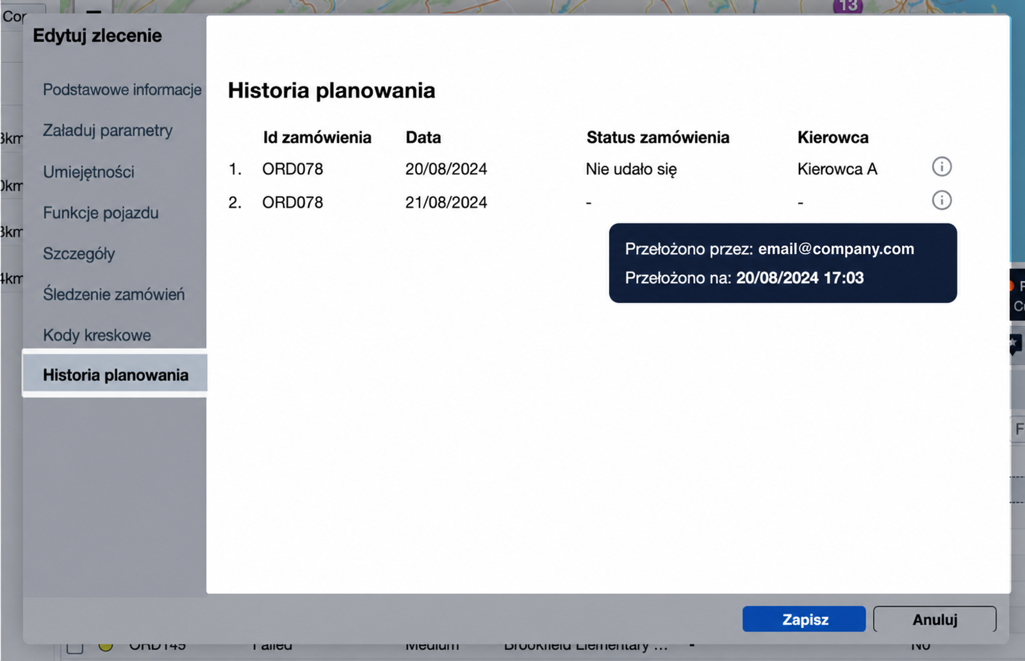
Task: Select Historia planowania section
Action: tap(115, 374)
